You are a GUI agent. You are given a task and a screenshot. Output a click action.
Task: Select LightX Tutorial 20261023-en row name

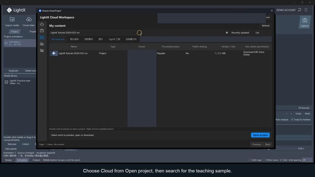pyautogui.click(x=73, y=53)
